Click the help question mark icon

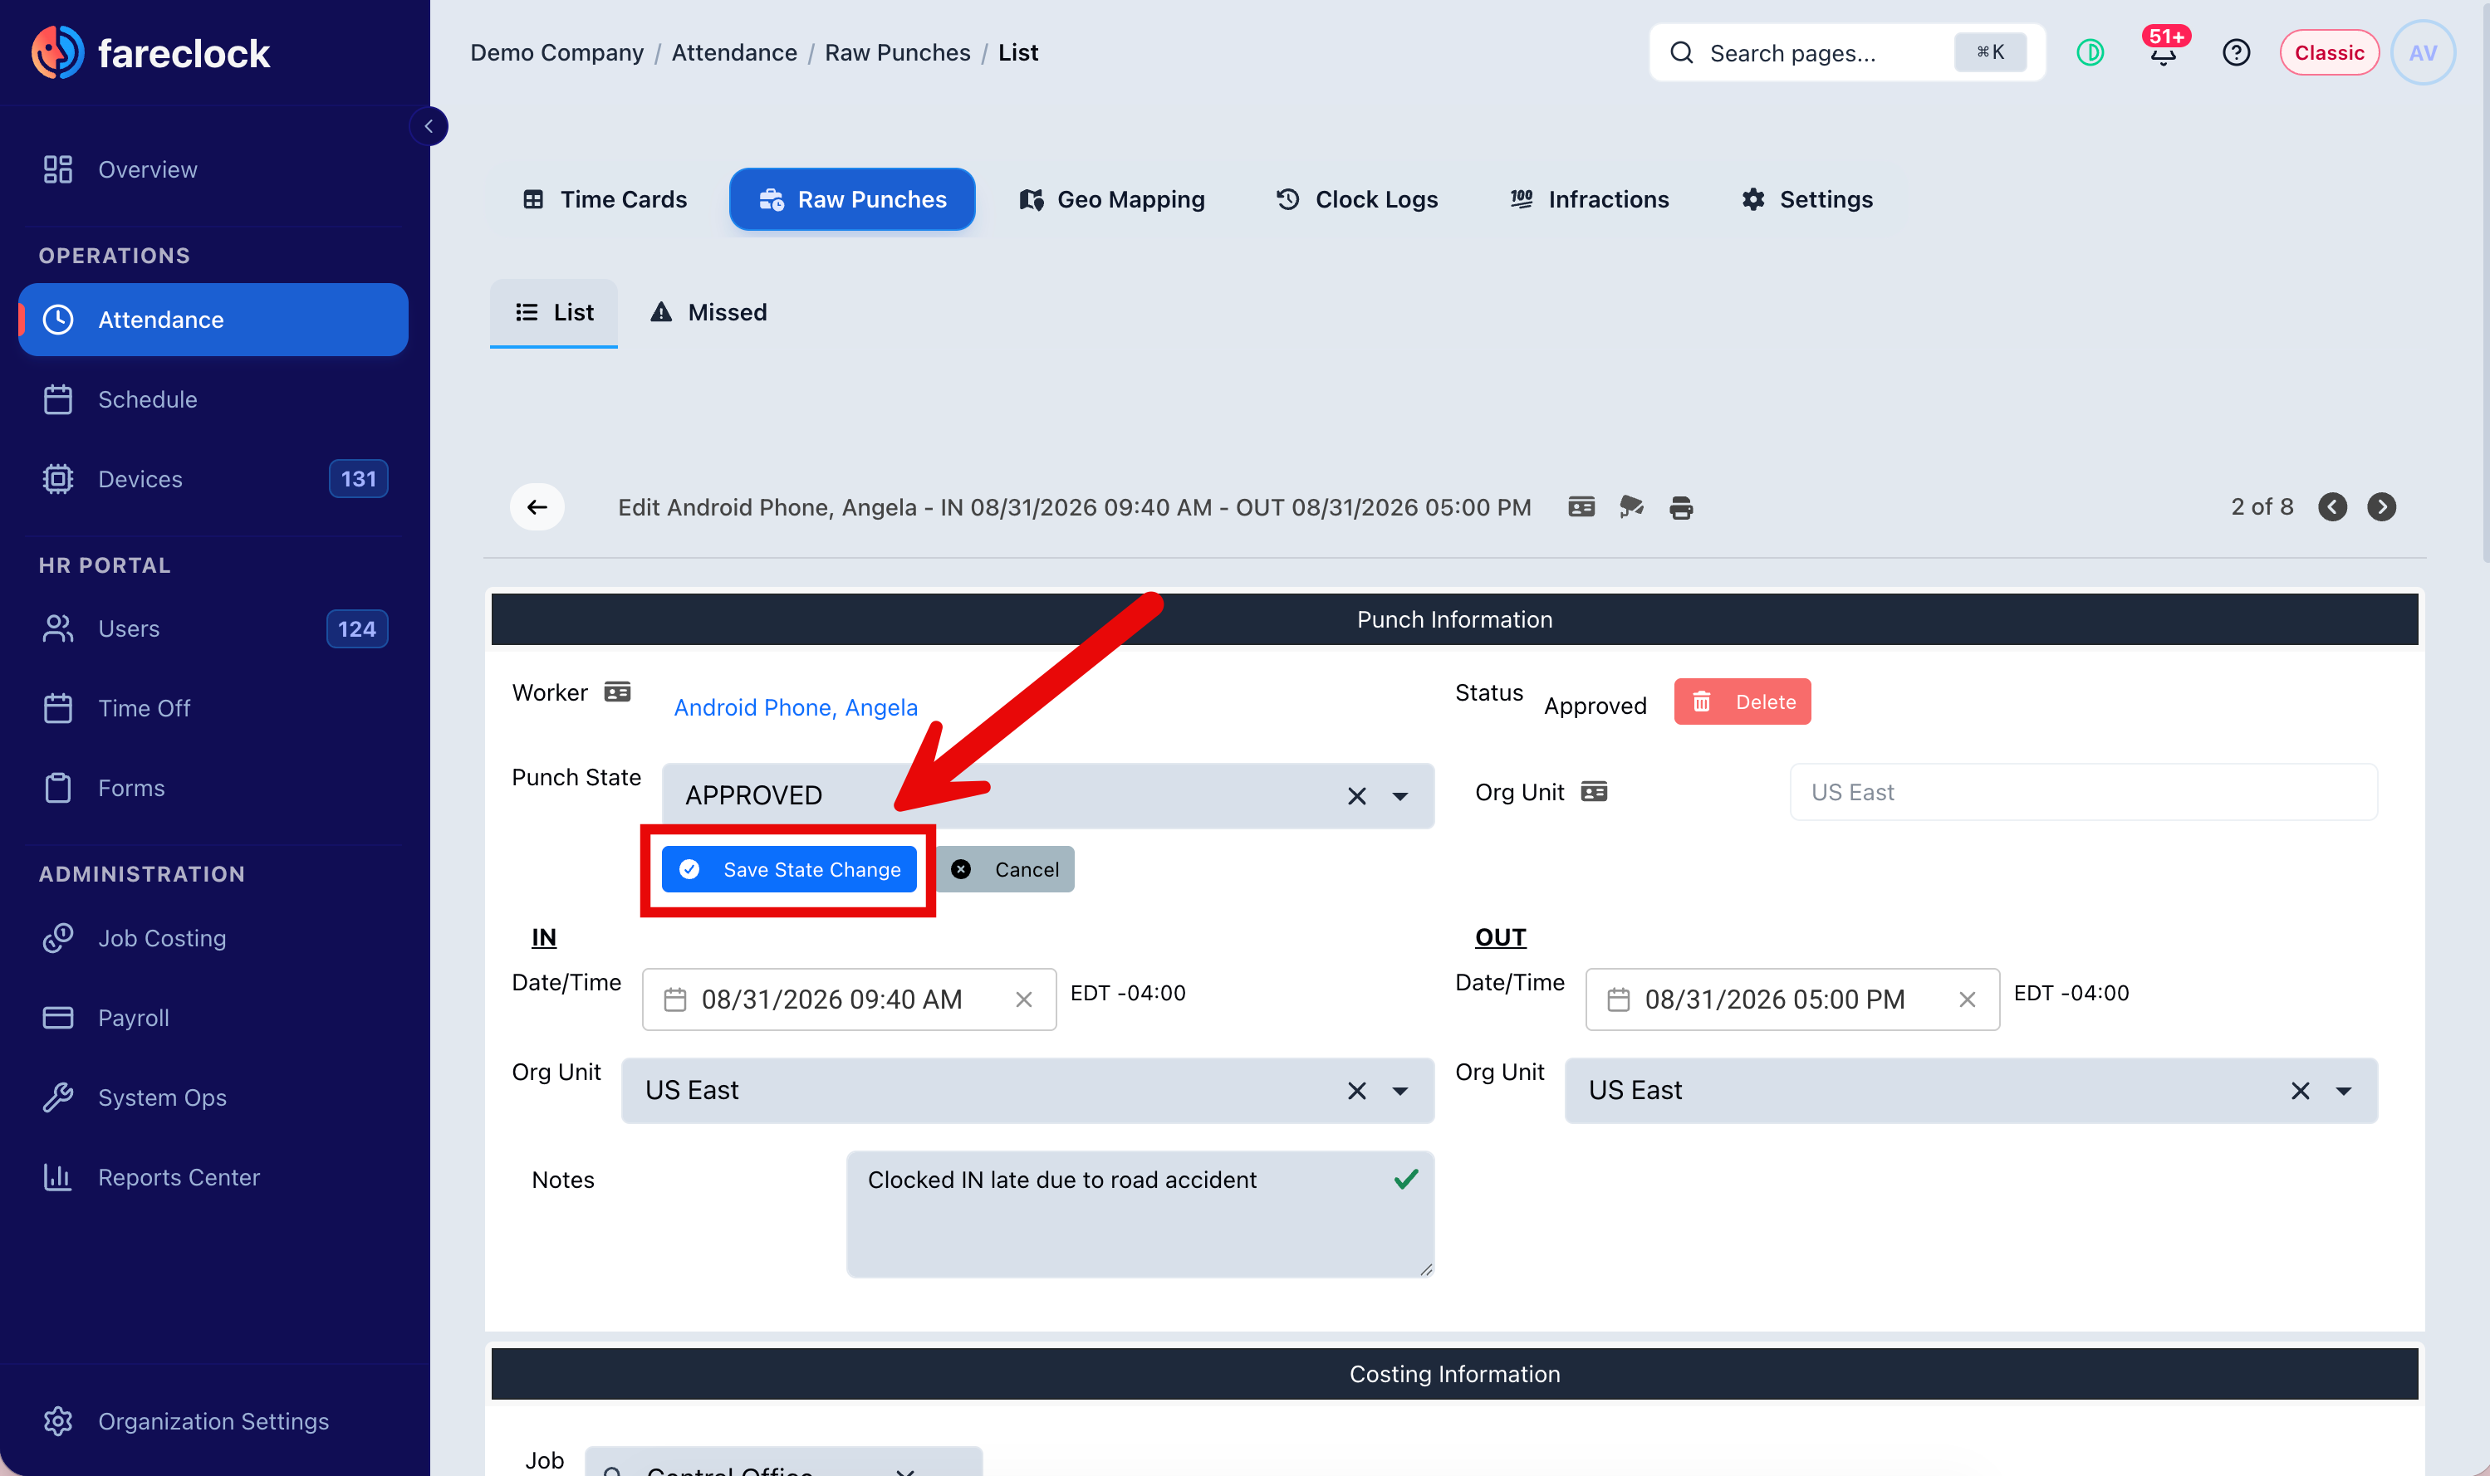[2235, 53]
